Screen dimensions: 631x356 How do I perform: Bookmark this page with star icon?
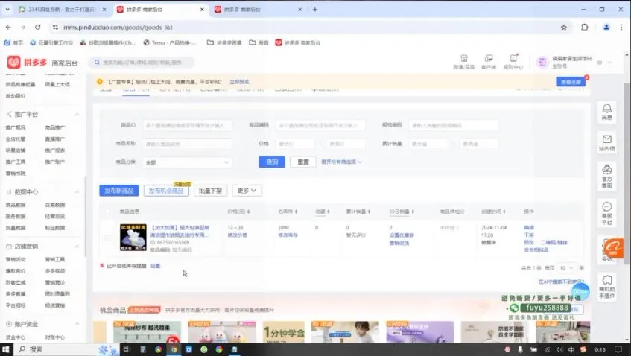tap(563, 27)
